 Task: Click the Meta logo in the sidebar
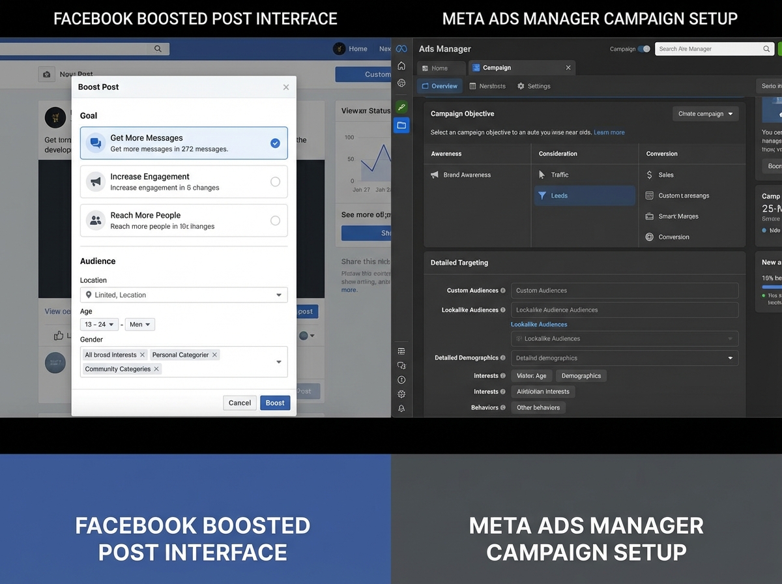pos(401,49)
